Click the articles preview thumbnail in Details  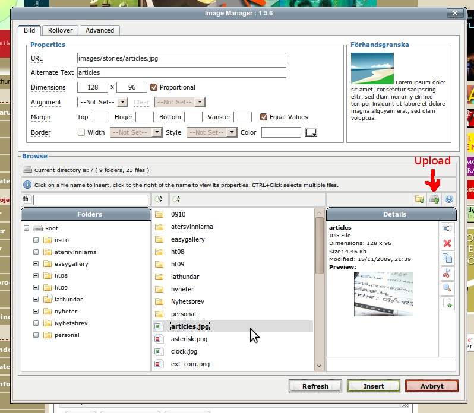tap(384, 294)
